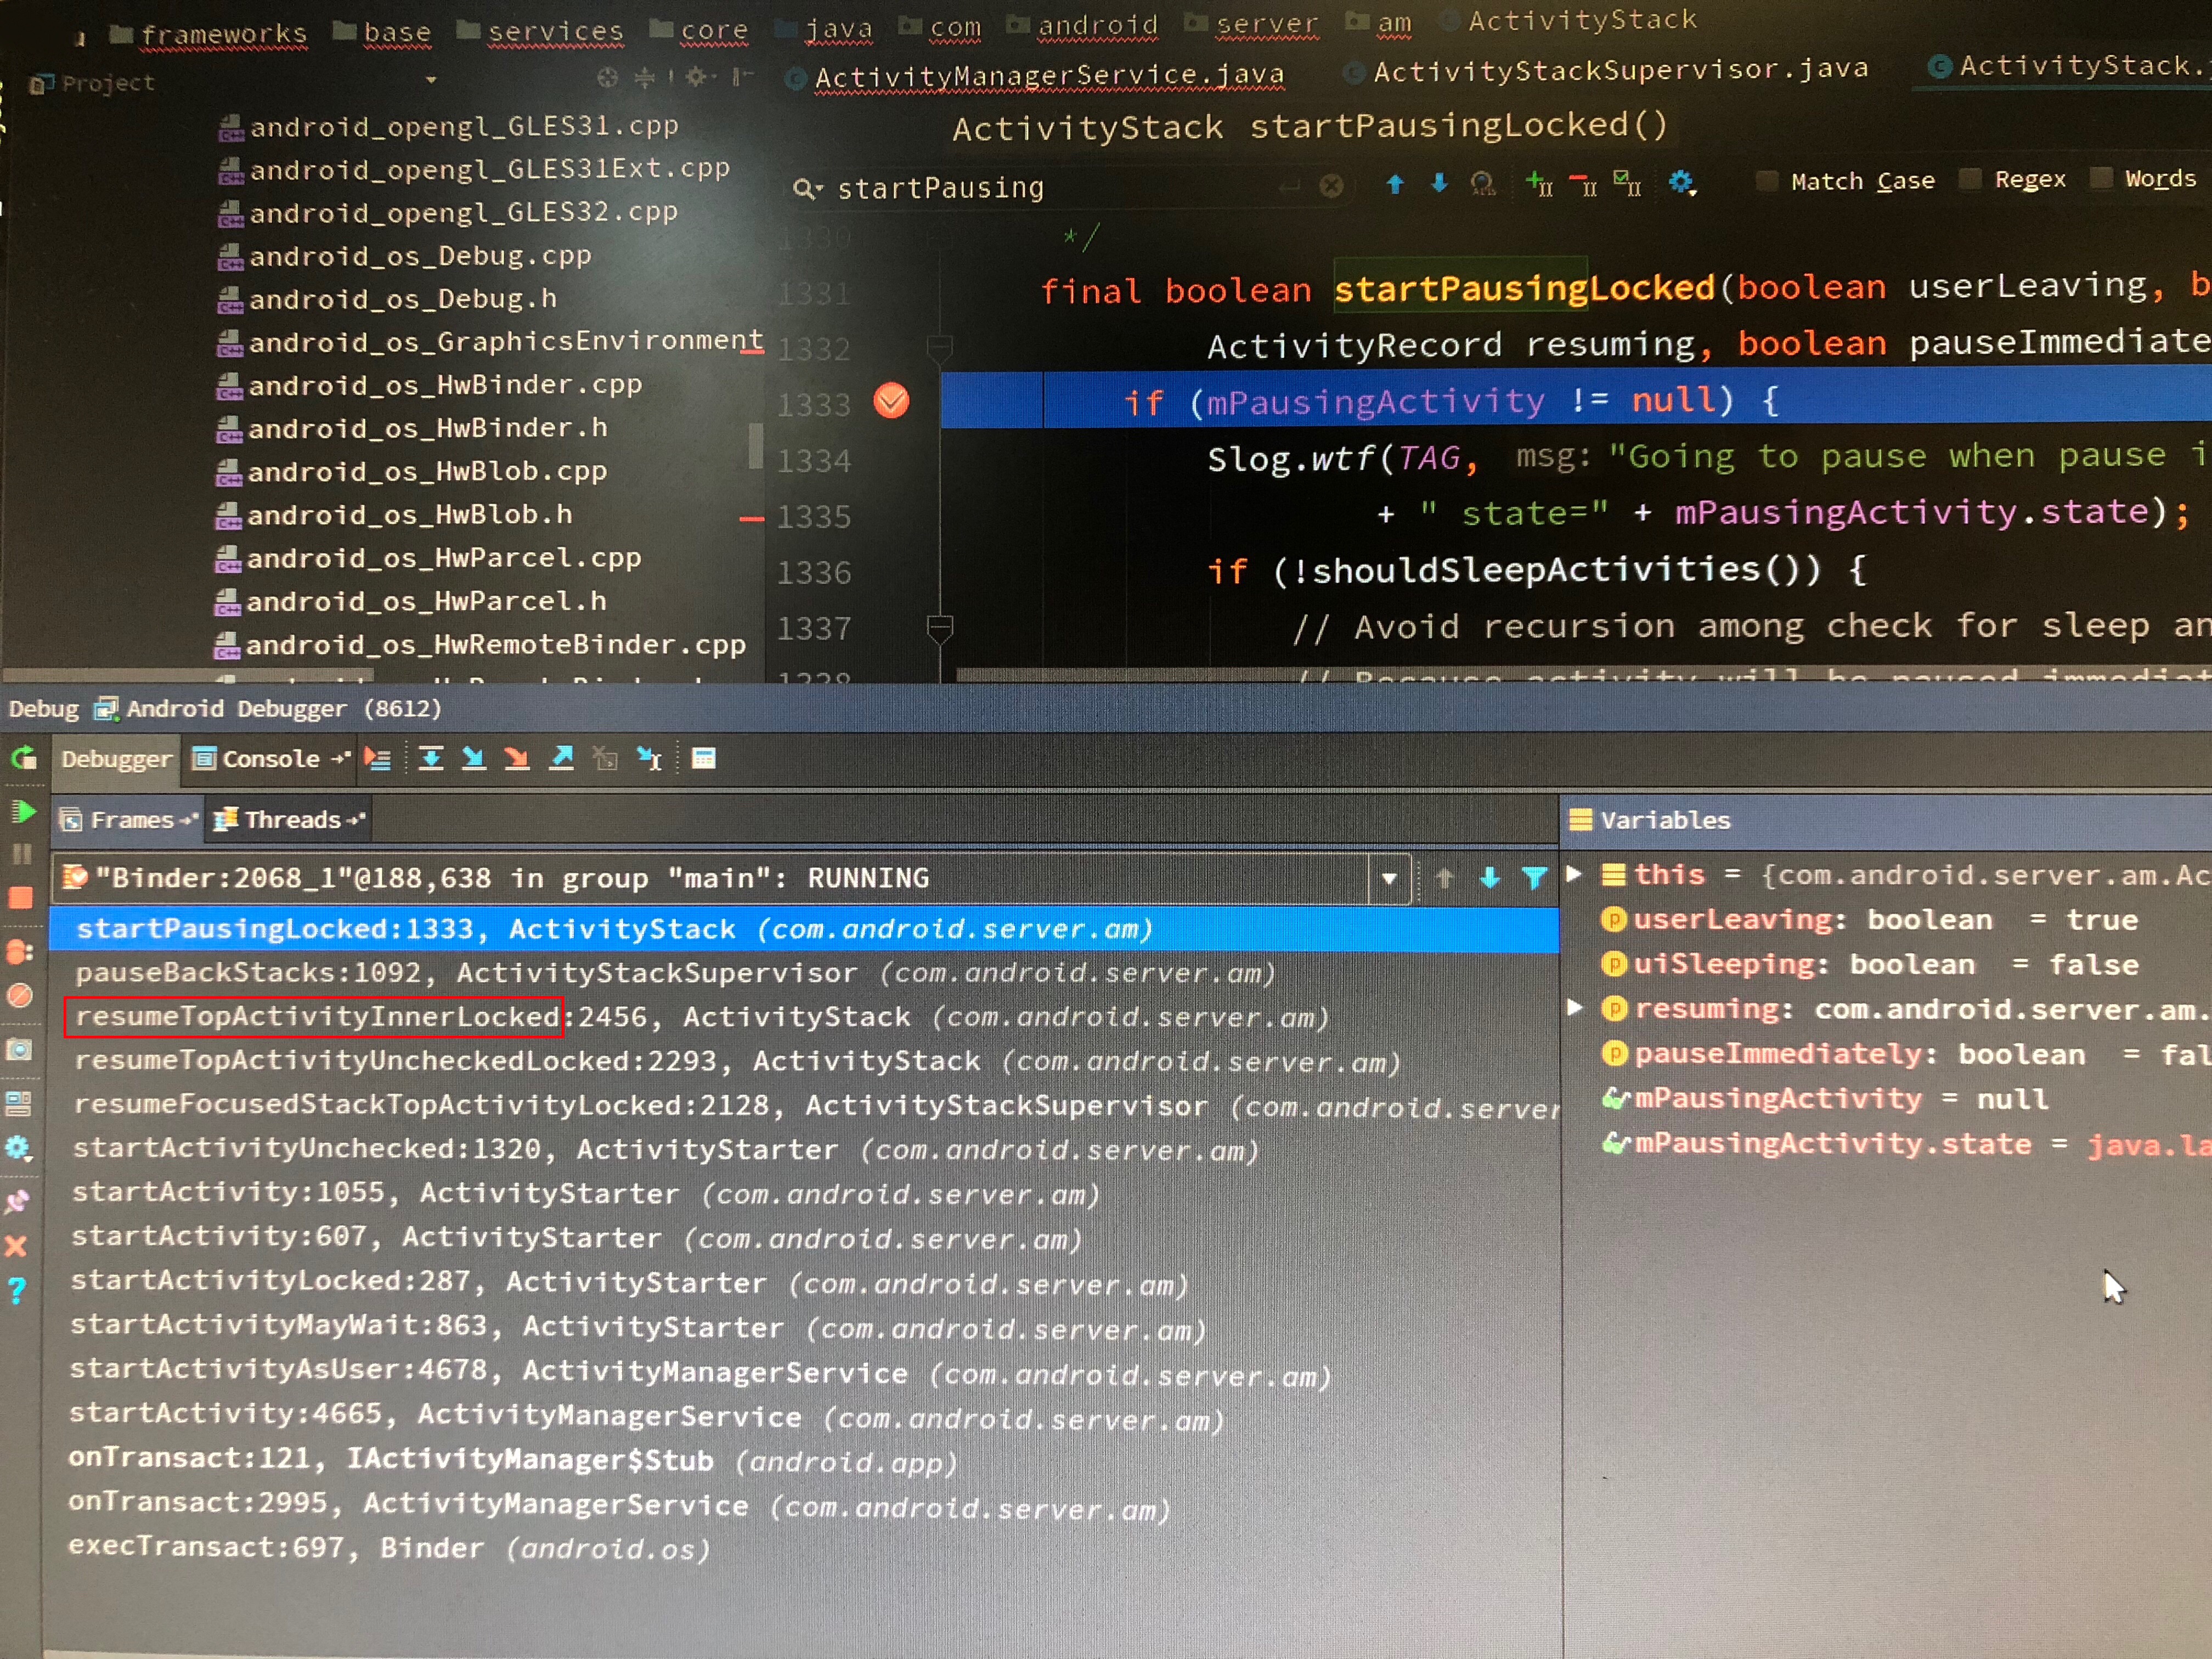Select previous frame up arrow
The height and width of the screenshot is (1659, 2212).
tap(1444, 878)
